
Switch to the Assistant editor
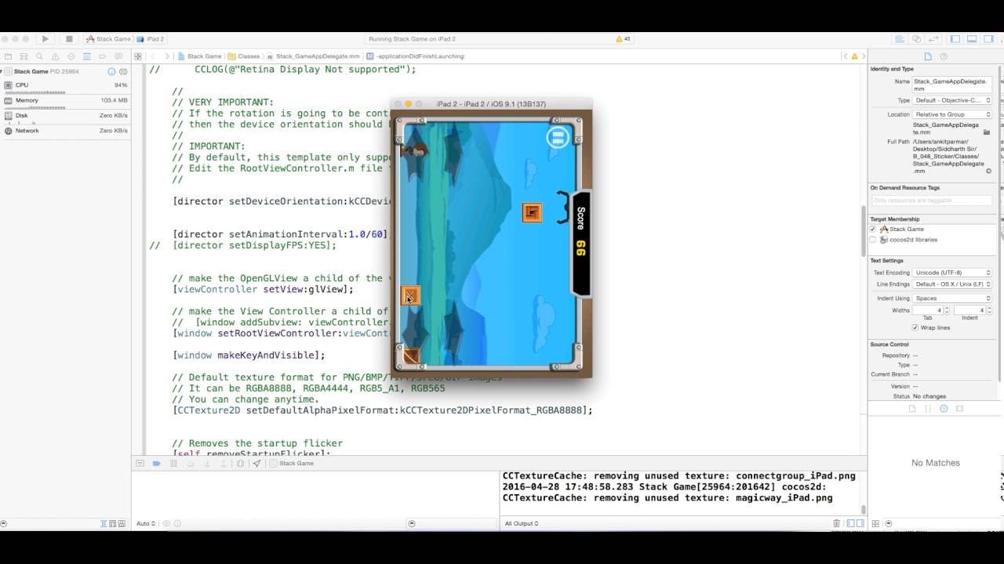tap(917, 39)
